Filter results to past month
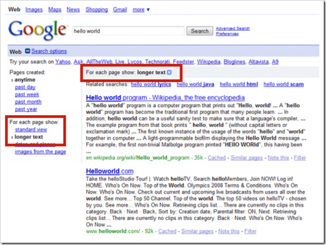Screen dimensions: 326x245 (28, 102)
